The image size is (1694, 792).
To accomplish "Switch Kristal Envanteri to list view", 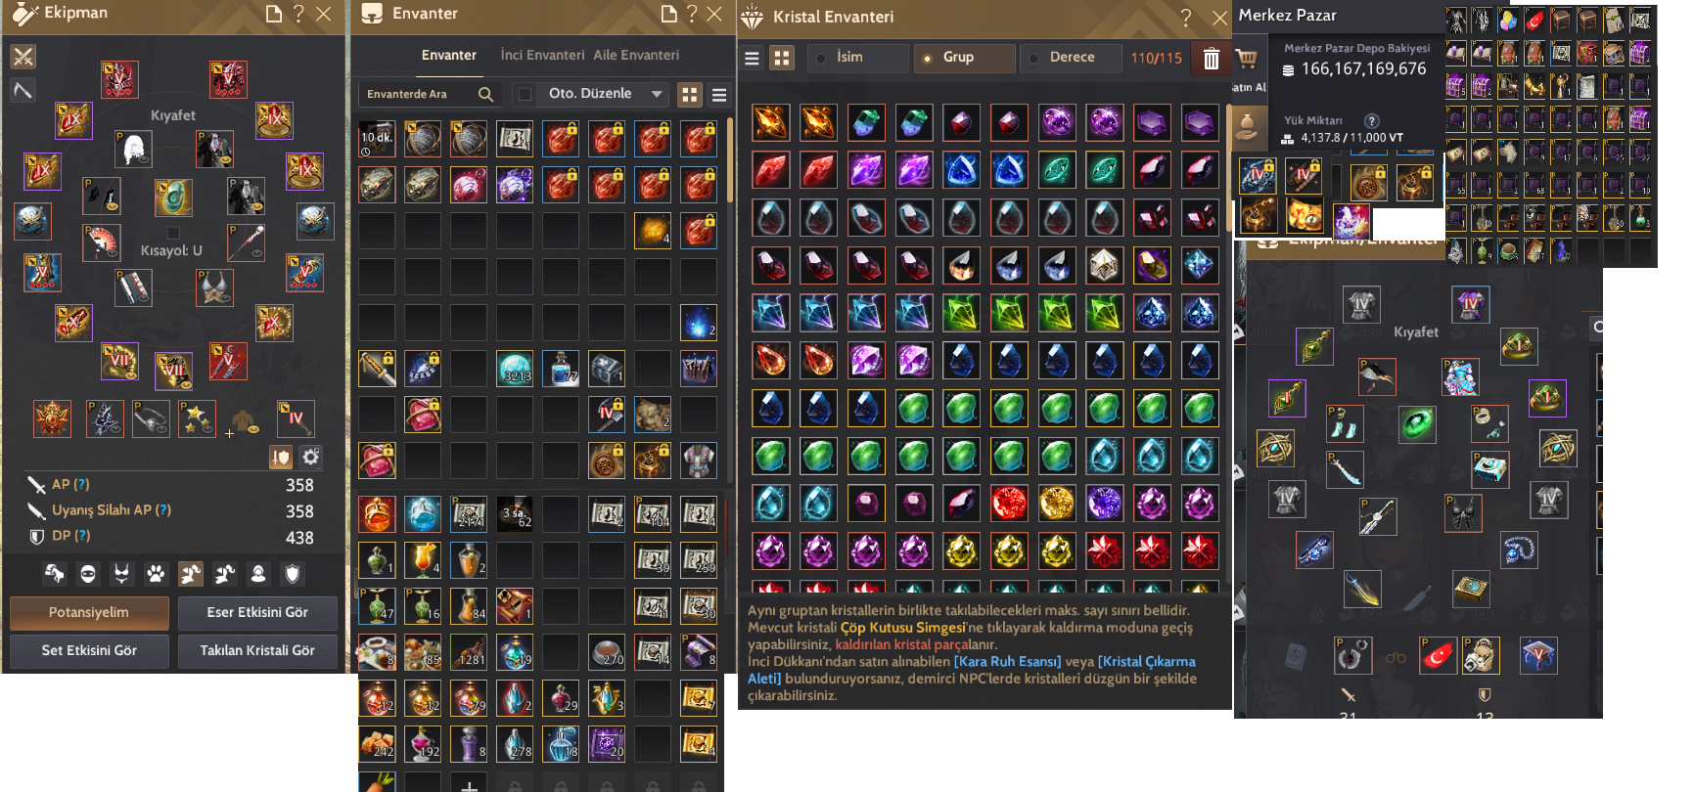I will click(752, 58).
